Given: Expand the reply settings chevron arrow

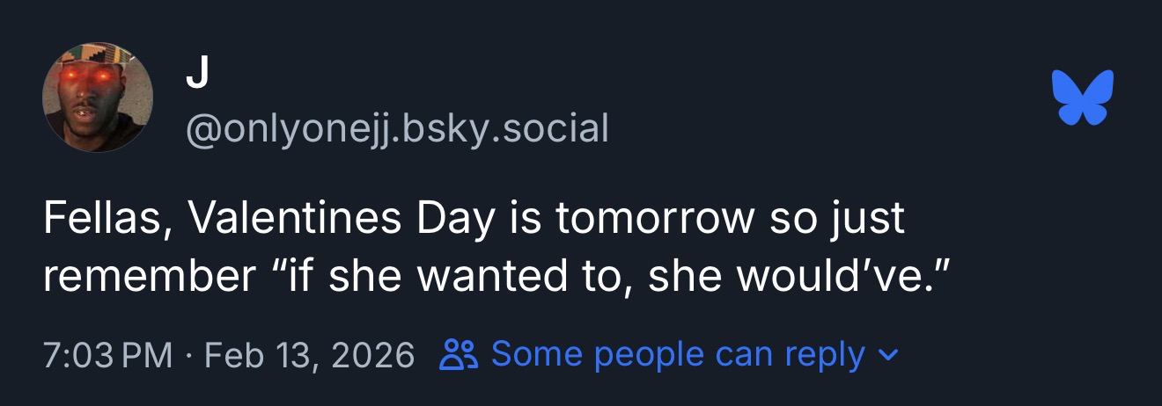Looking at the screenshot, I should (x=891, y=356).
